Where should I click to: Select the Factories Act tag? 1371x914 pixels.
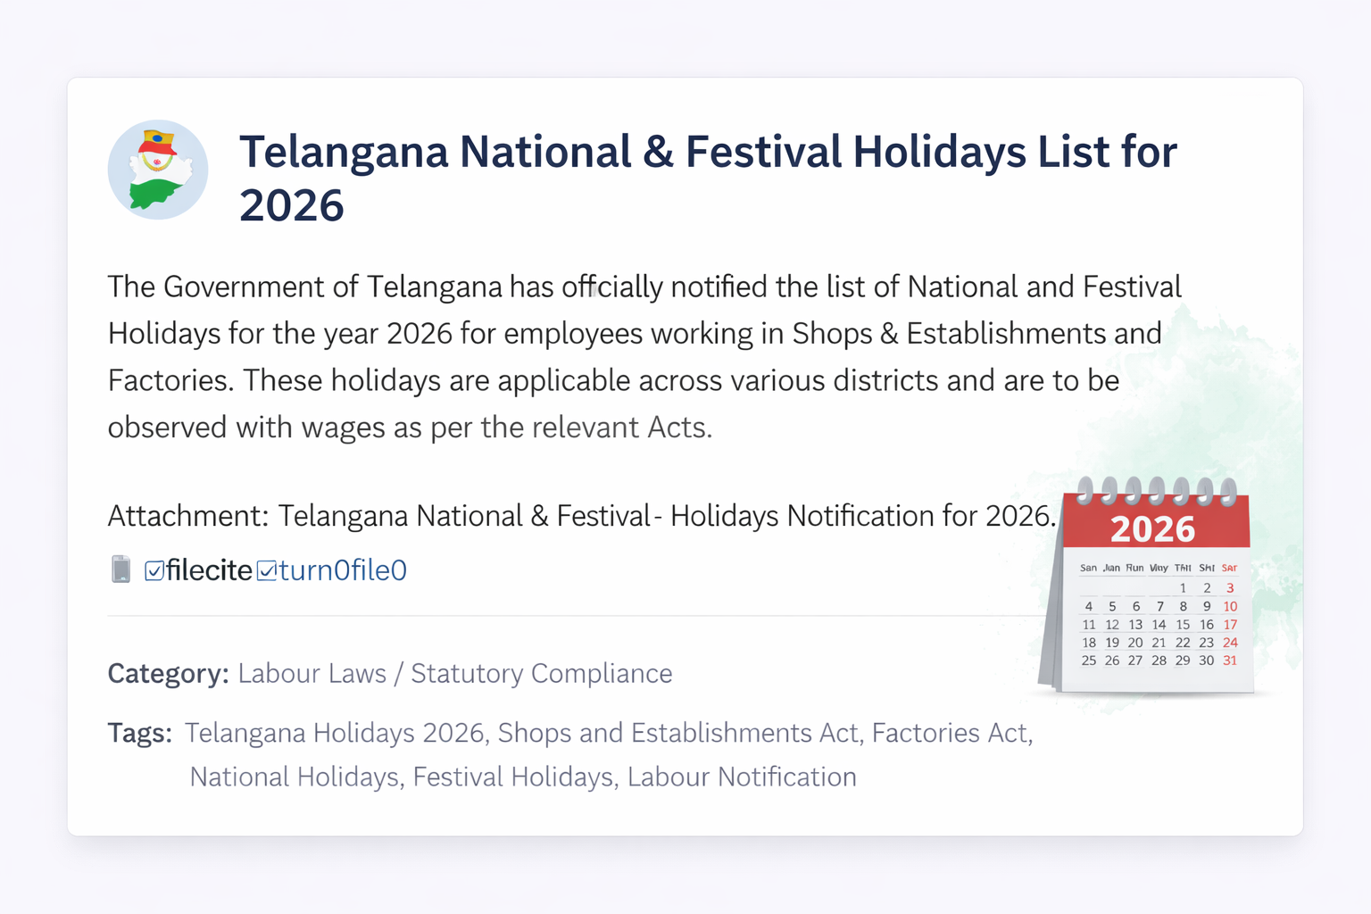pos(951,733)
